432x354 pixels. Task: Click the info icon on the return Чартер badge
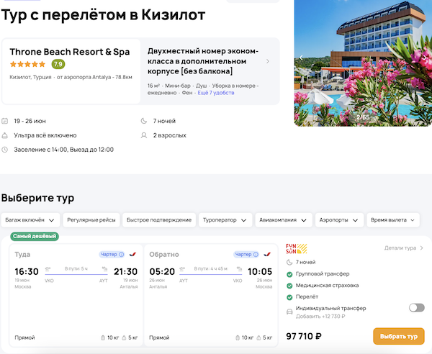[256, 254]
